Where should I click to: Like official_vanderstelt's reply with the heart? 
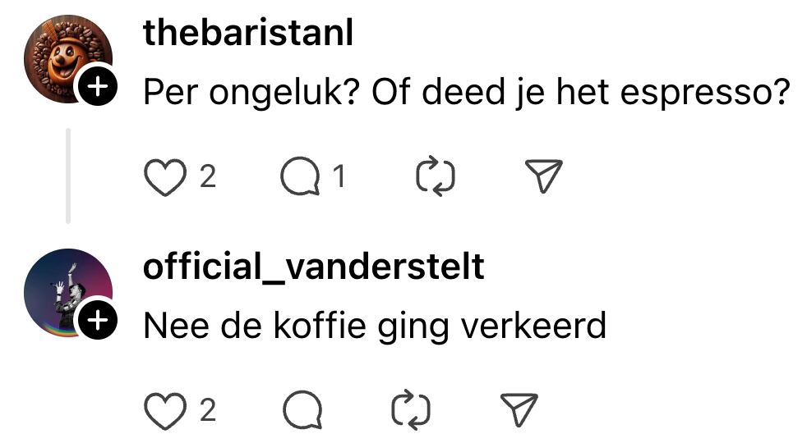(165, 410)
